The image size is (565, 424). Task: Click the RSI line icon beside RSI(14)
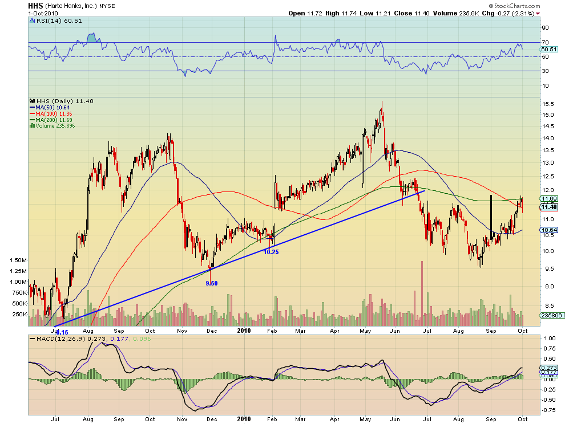click(x=33, y=21)
